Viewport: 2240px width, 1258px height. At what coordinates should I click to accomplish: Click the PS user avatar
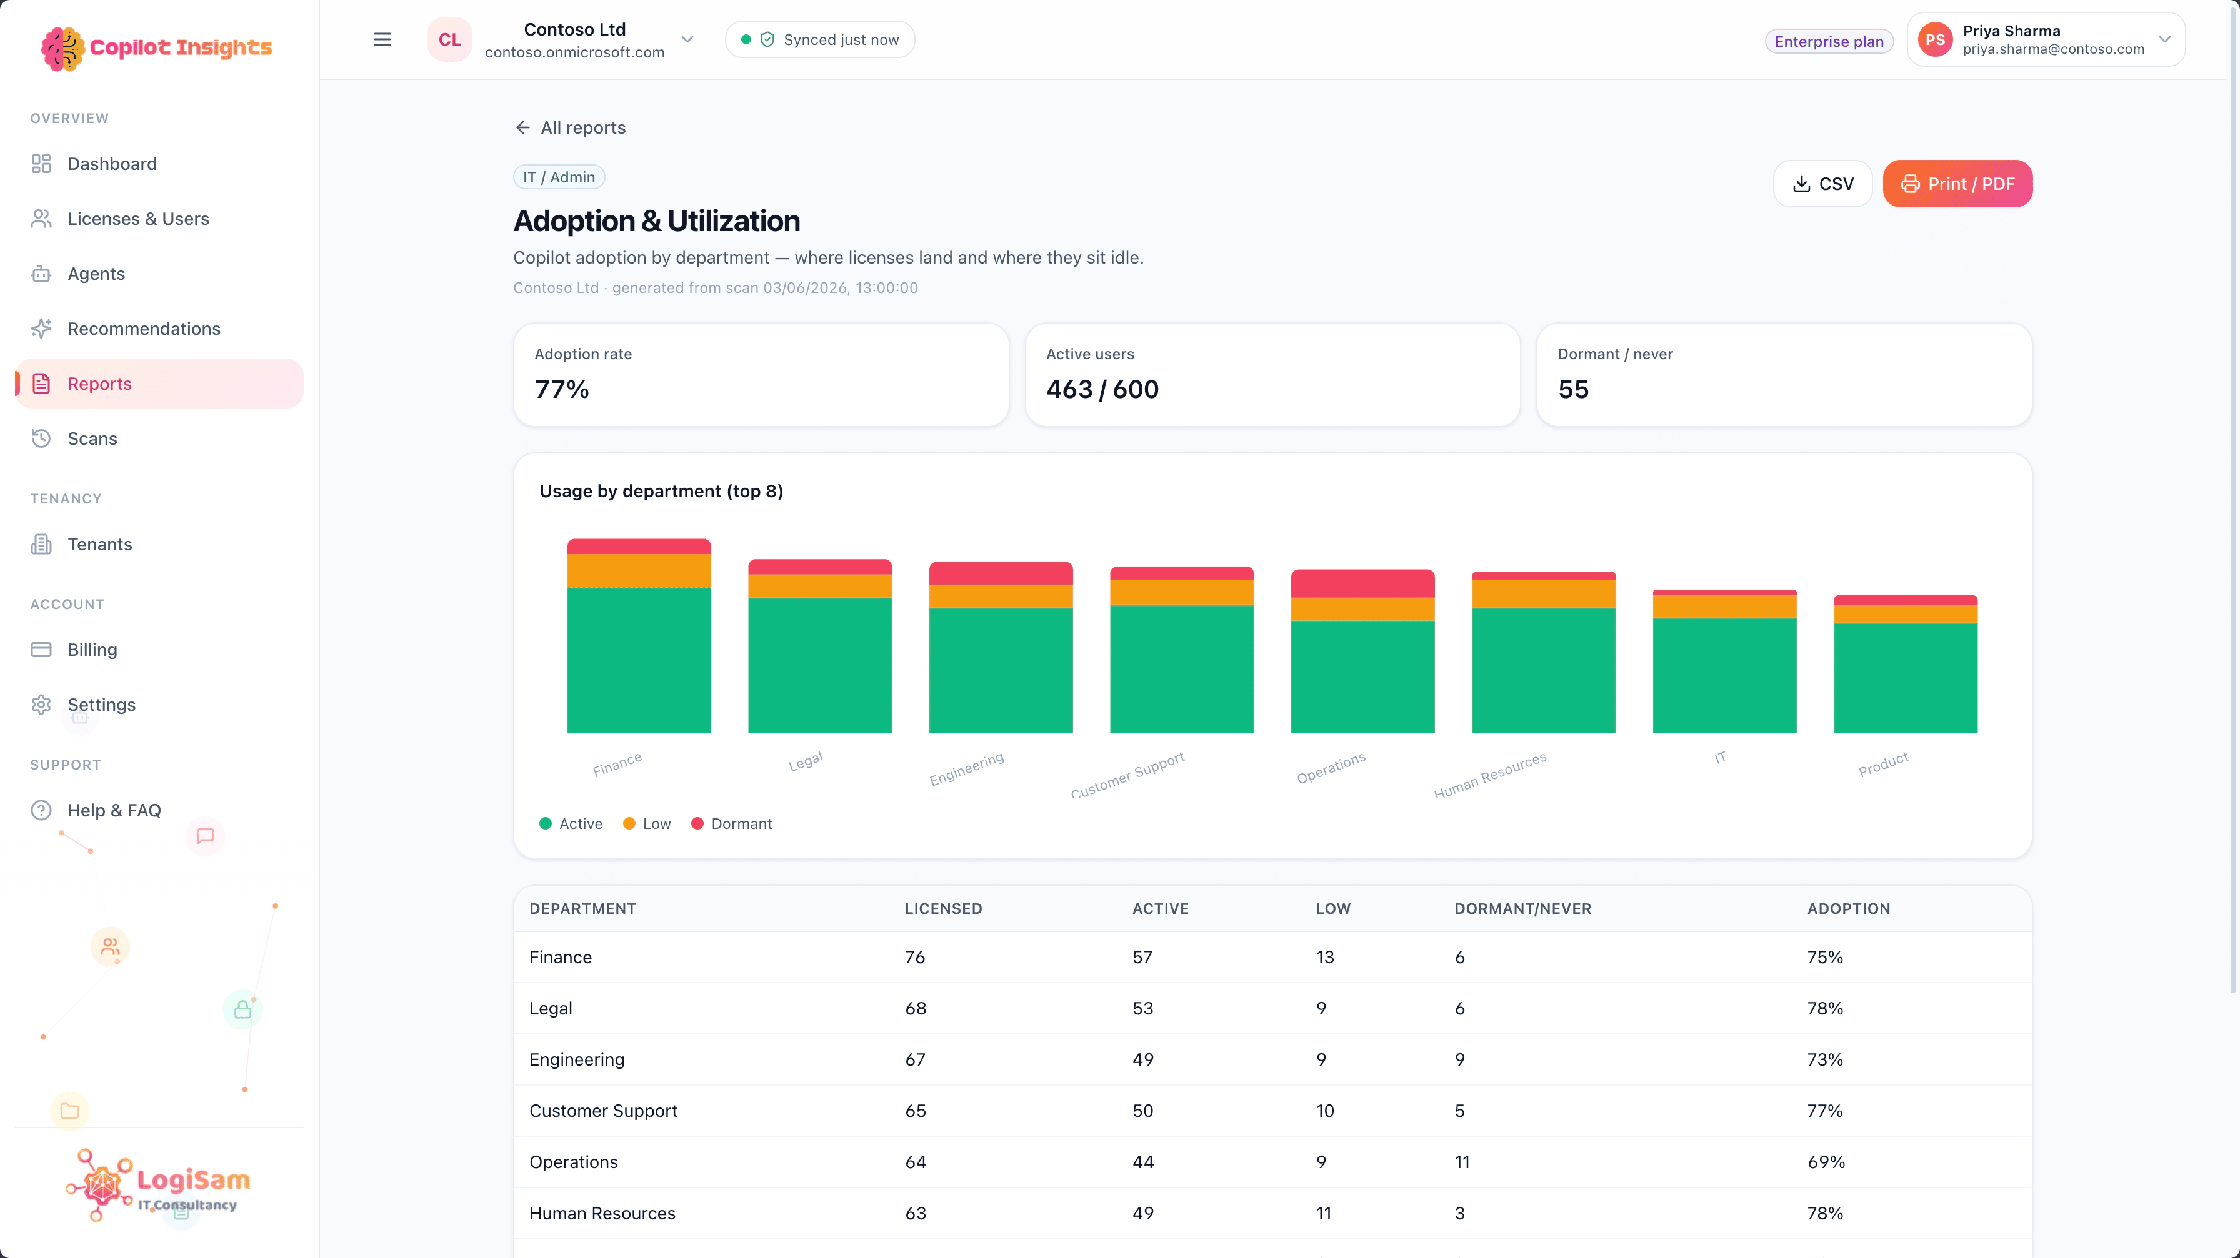click(1935, 39)
